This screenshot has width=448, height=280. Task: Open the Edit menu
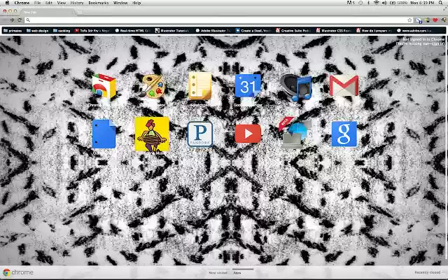(x=49, y=3)
